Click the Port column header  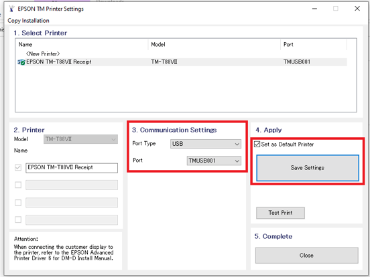coord(314,45)
